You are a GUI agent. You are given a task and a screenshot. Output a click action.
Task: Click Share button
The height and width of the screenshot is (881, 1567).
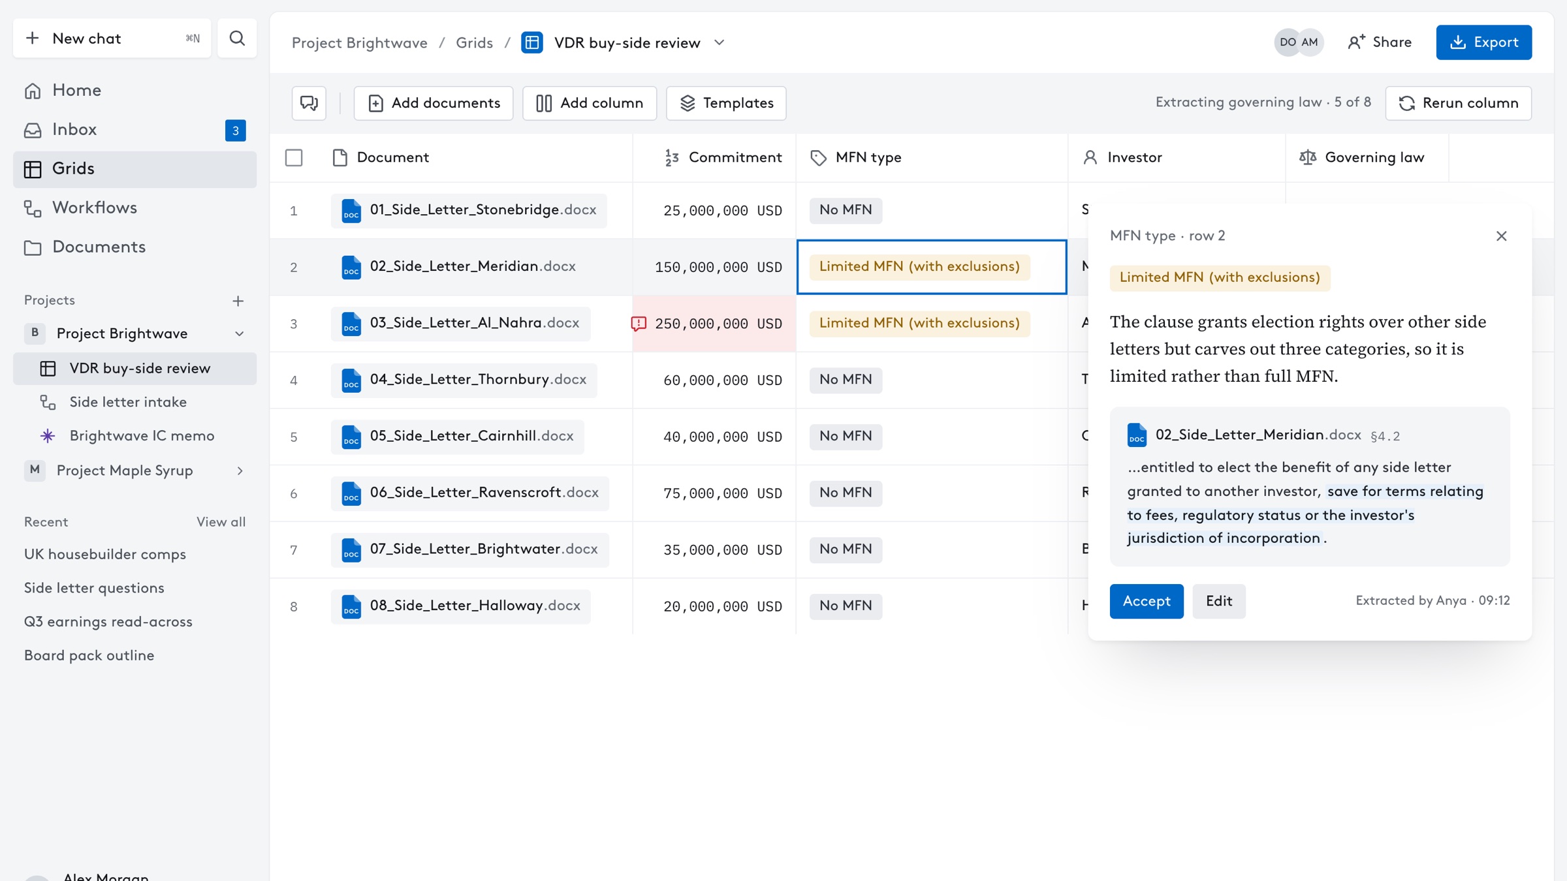[x=1379, y=42]
